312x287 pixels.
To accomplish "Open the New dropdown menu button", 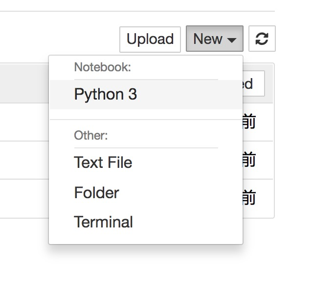I will pyautogui.click(x=214, y=39).
